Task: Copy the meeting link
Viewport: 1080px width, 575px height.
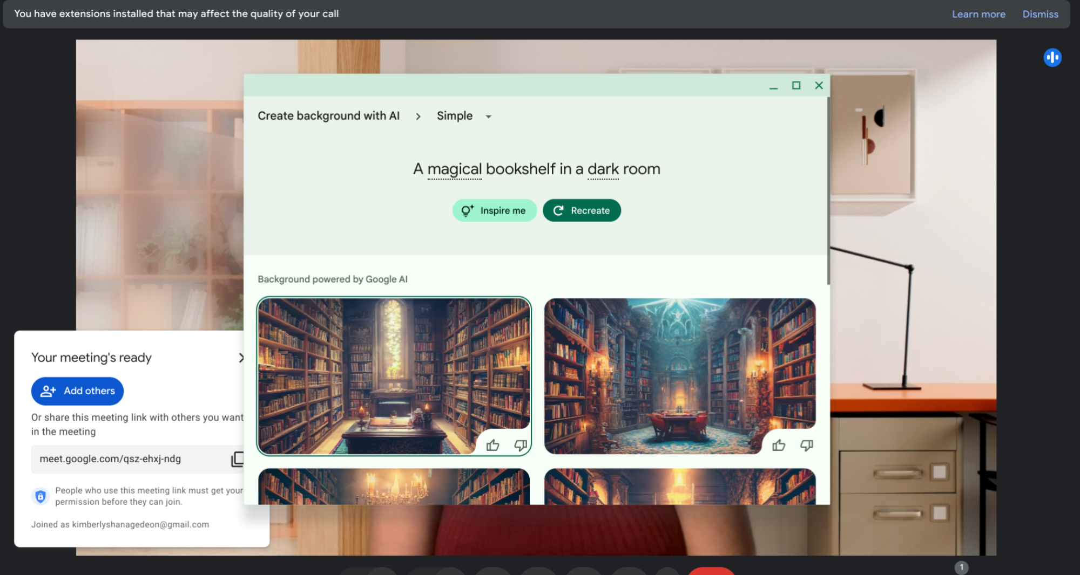Action: [x=237, y=459]
